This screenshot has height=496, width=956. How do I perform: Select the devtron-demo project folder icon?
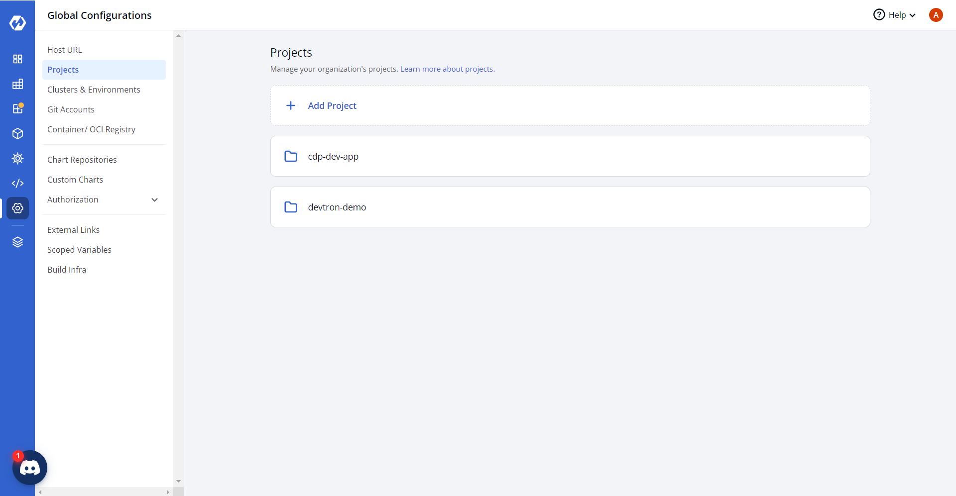pos(291,207)
